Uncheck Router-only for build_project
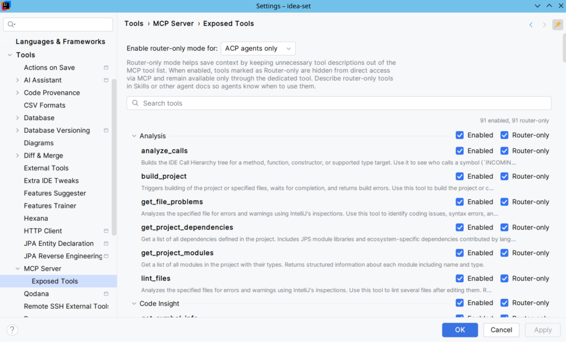 pos(504,177)
